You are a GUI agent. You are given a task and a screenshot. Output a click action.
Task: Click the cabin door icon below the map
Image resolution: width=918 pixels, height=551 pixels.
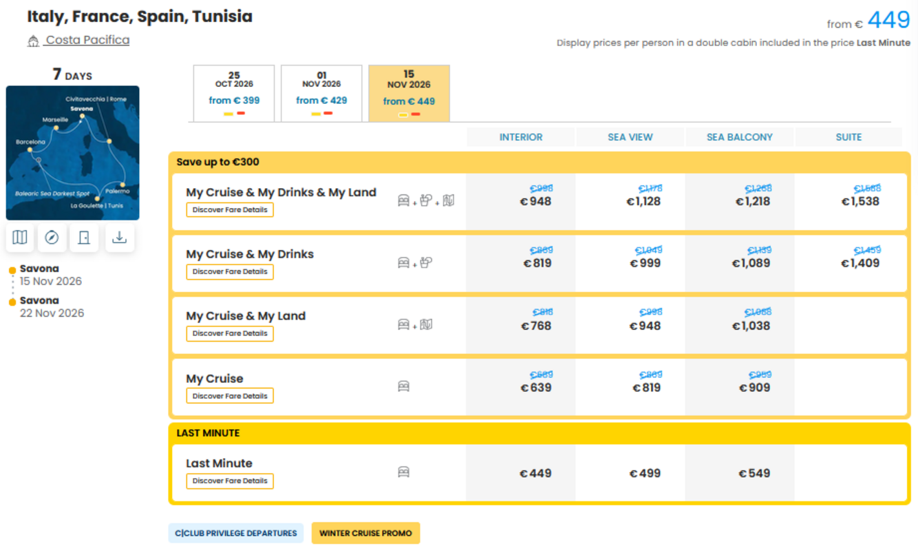click(x=84, y=238)
